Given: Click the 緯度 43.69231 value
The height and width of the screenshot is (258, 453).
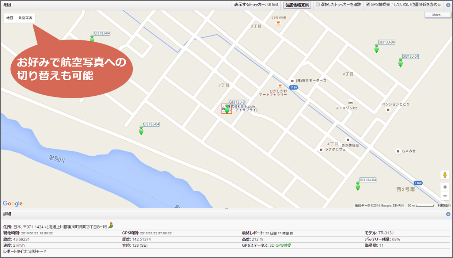Looking at the screenshot, I should click(x=21, y=239).
